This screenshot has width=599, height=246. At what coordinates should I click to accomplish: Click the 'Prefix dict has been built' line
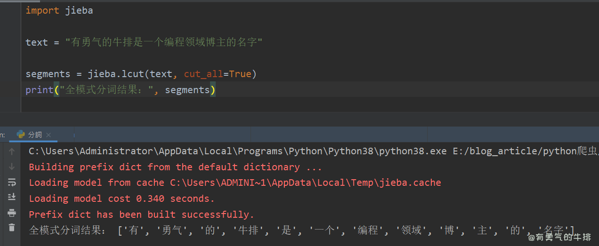tap(141, 214)
